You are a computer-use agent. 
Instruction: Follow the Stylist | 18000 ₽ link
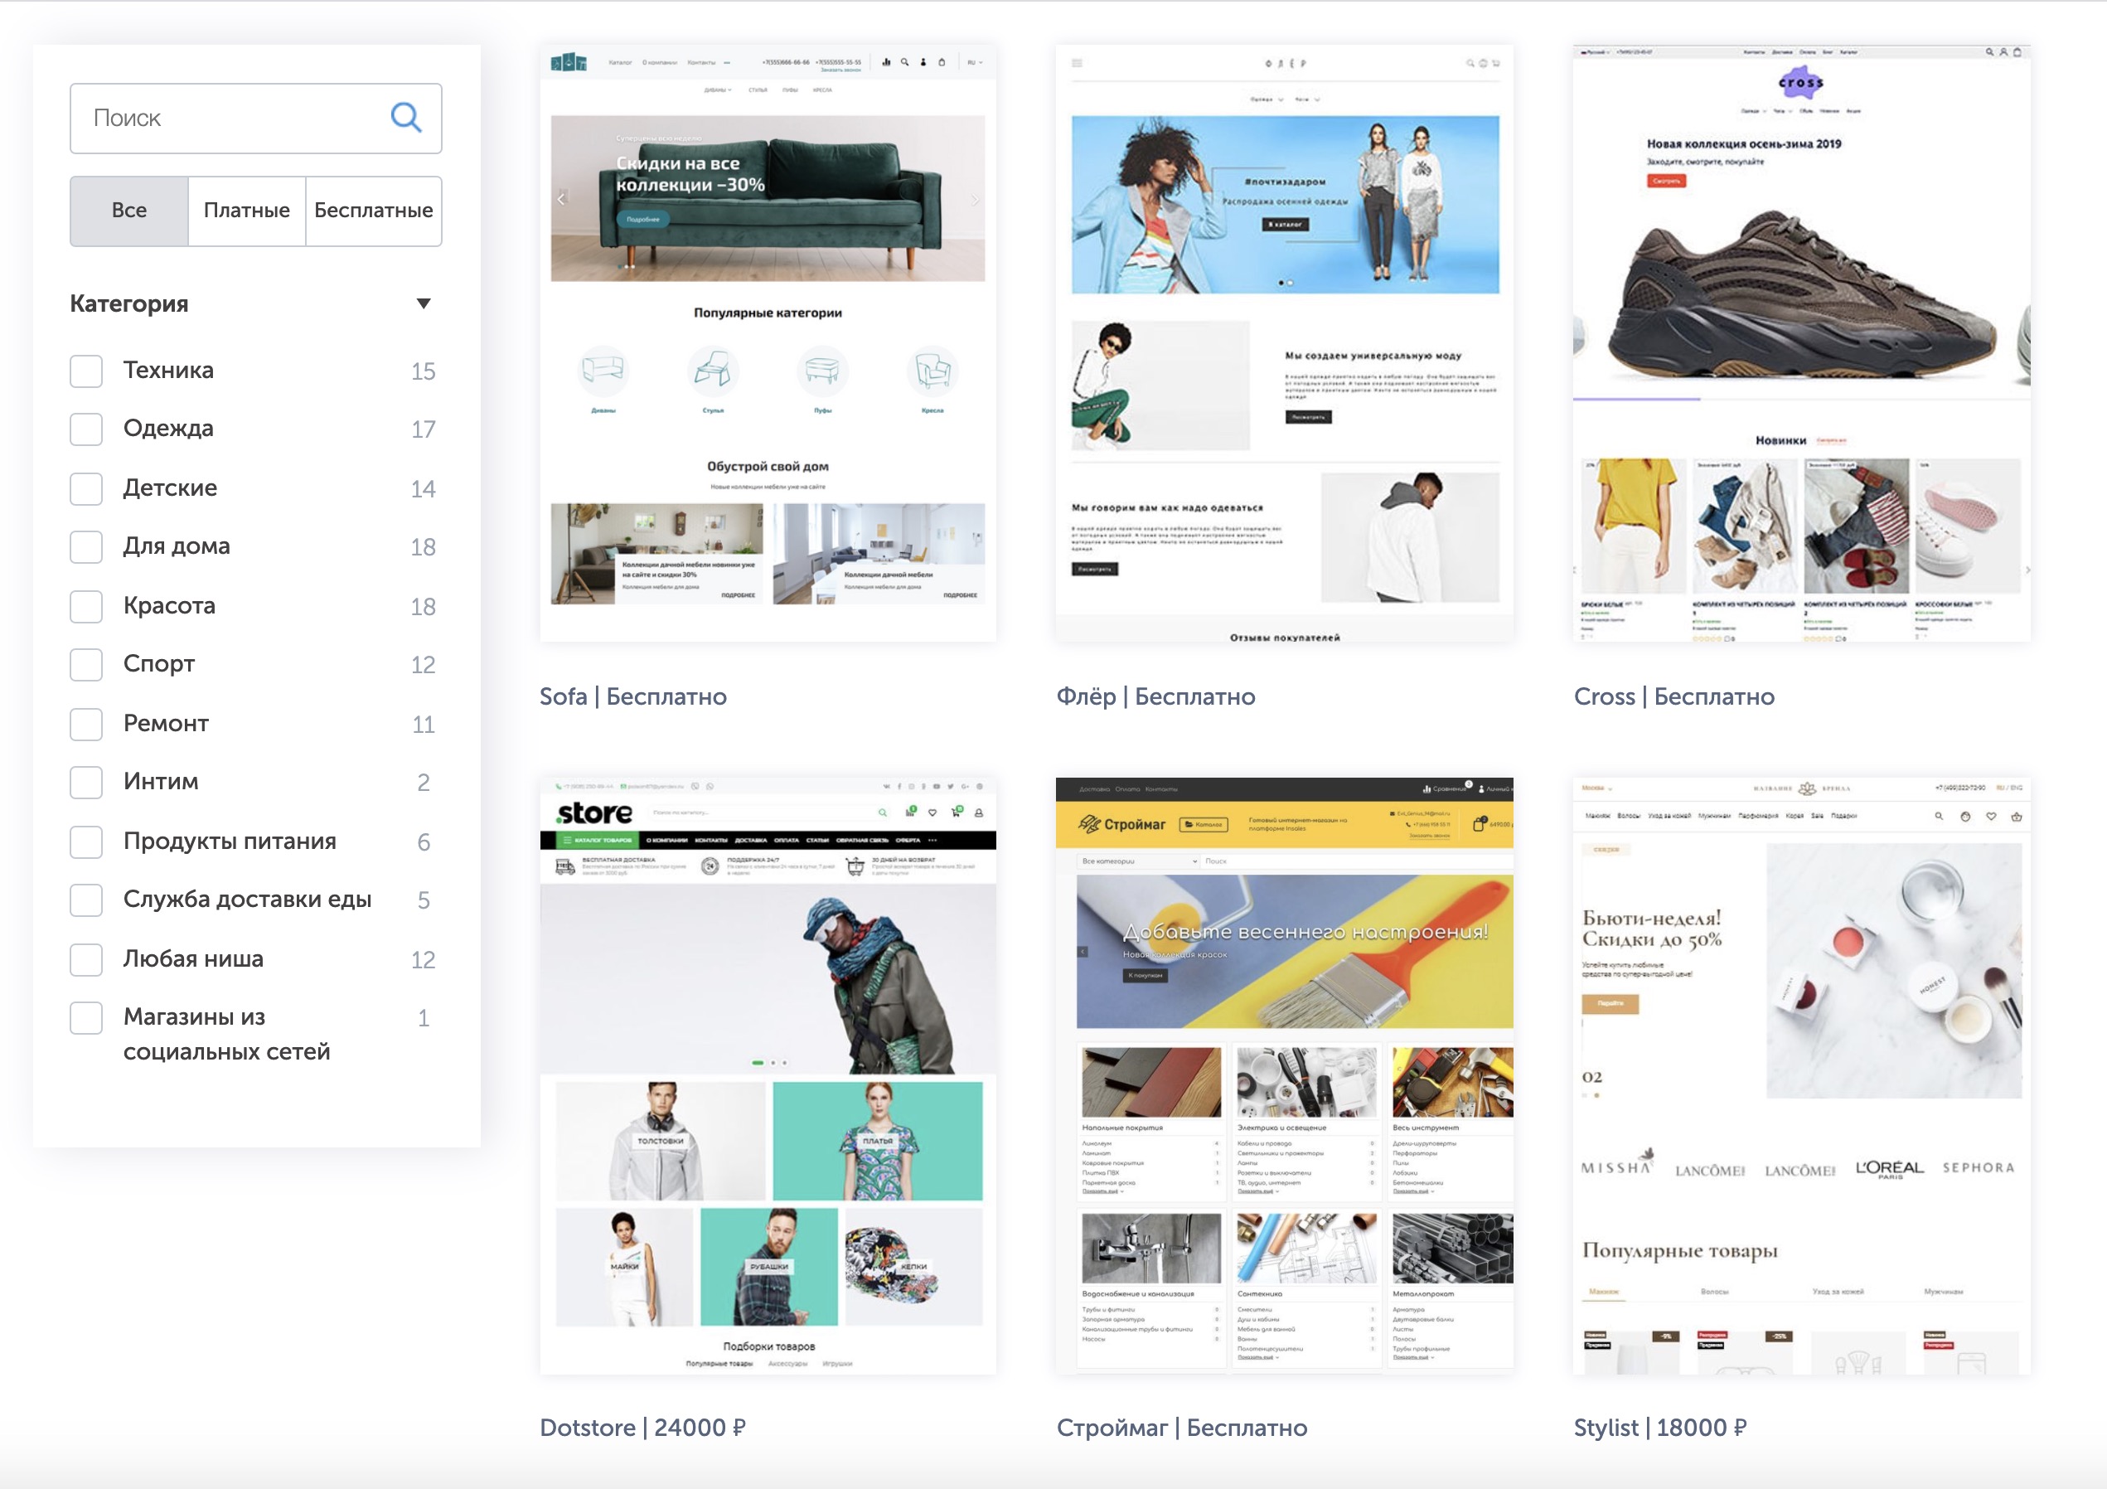pyautogui.click(x=1660, y=1428)
